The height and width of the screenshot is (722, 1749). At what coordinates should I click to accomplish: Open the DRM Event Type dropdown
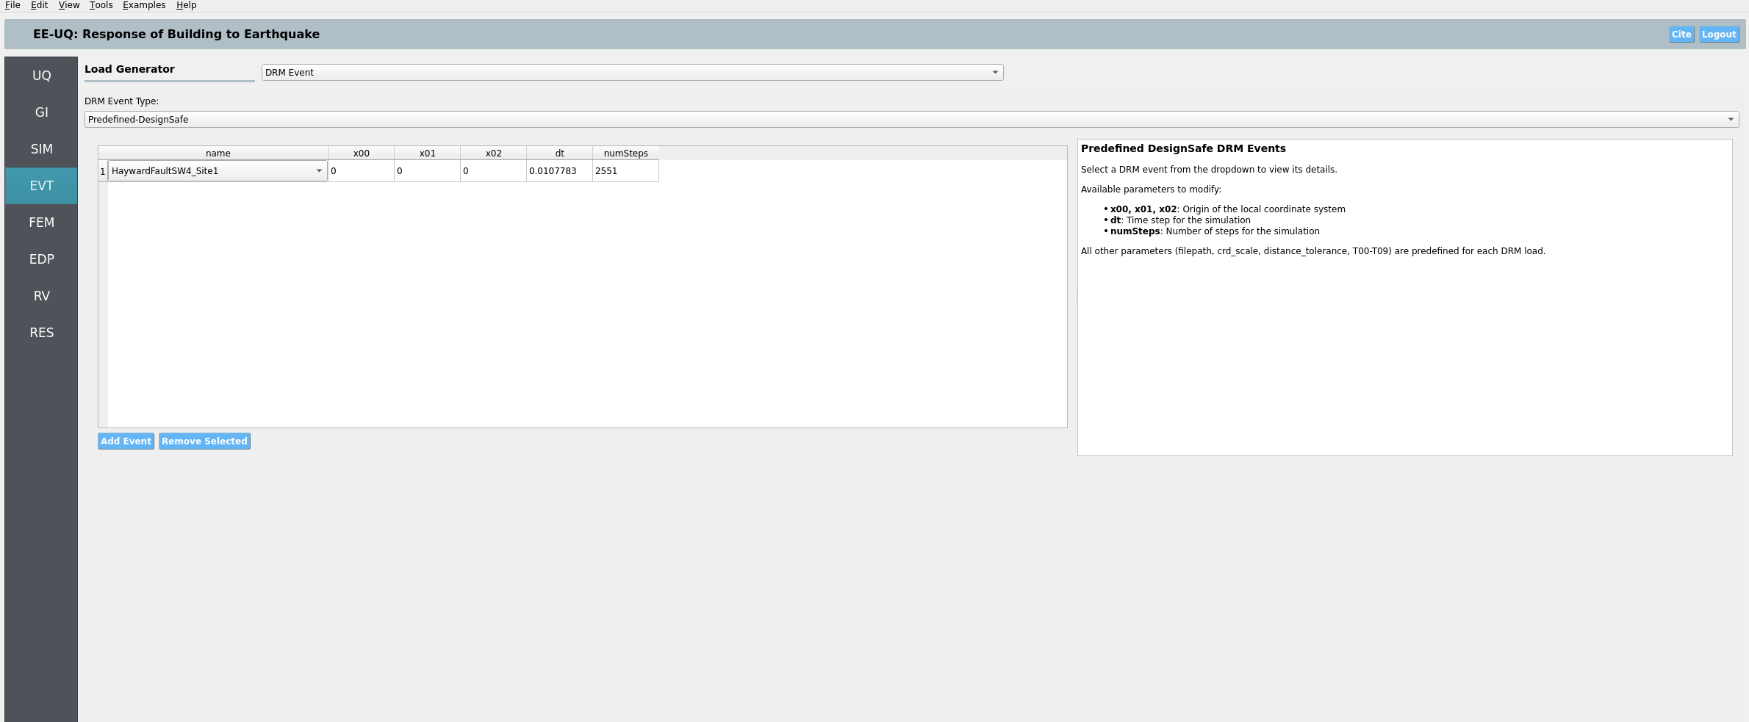coord(911,119)
